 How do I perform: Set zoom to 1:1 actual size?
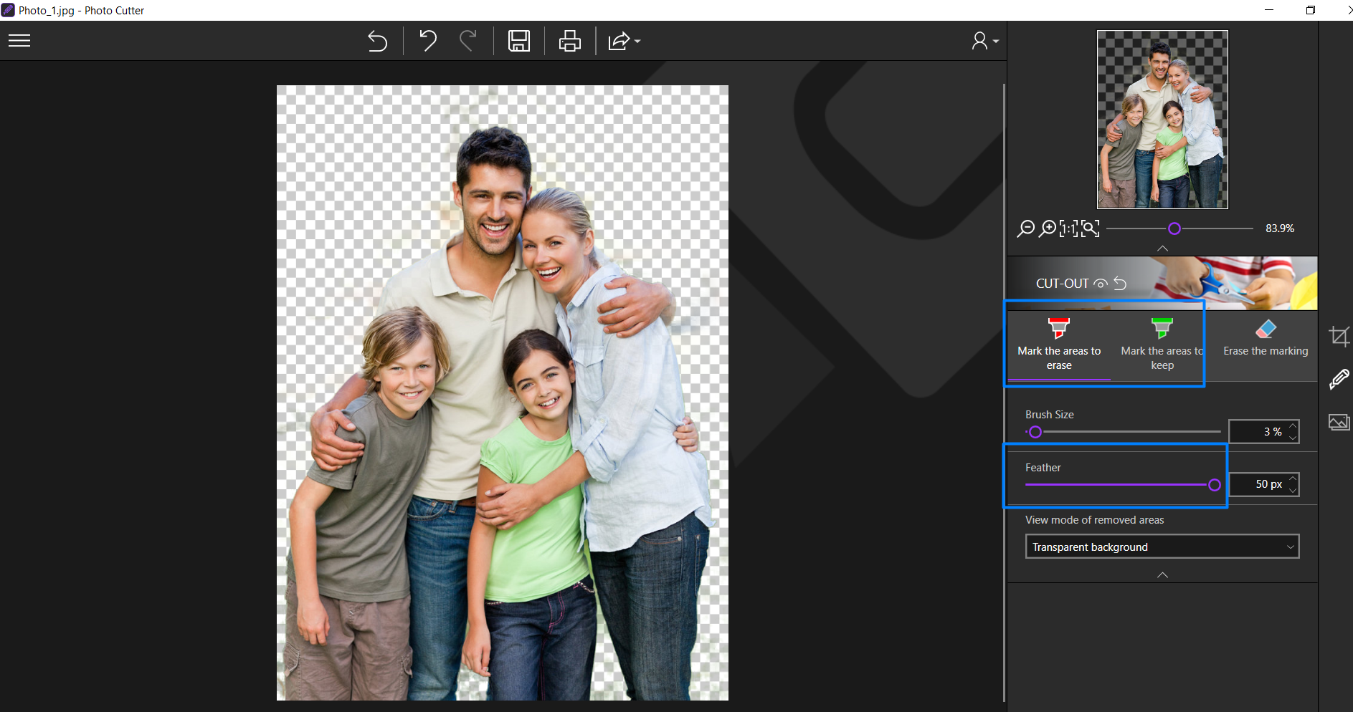[x=1068, y=228]
